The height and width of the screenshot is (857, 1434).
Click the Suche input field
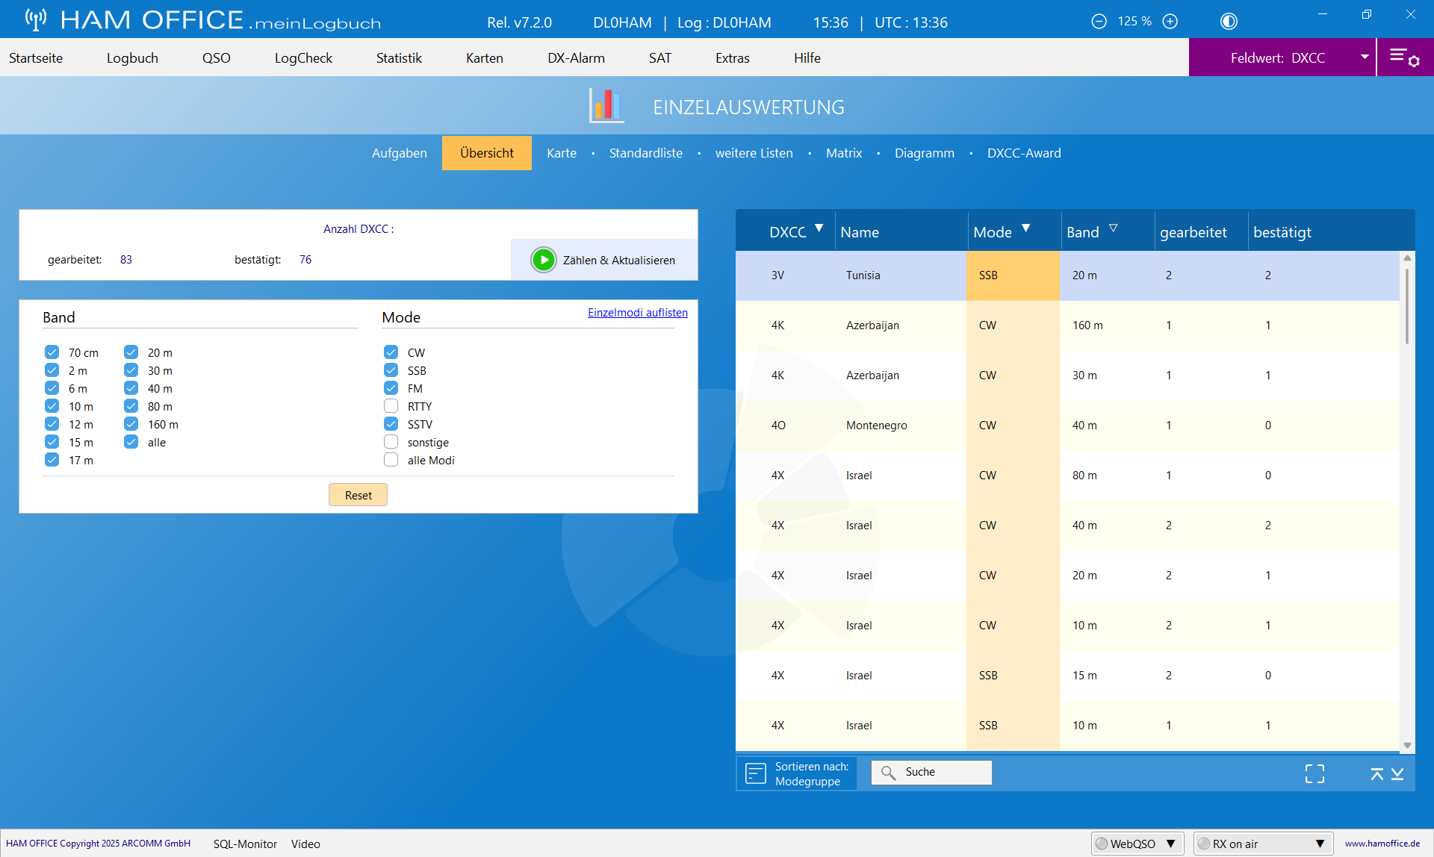point(931,773)
